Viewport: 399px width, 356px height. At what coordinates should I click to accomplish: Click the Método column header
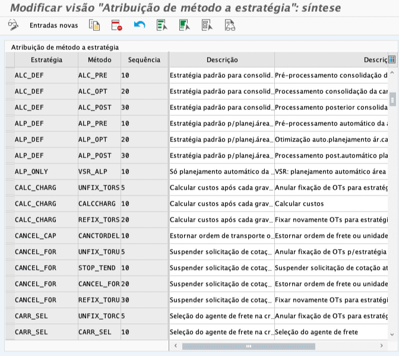pyautogui.click(x=100, y=60)
